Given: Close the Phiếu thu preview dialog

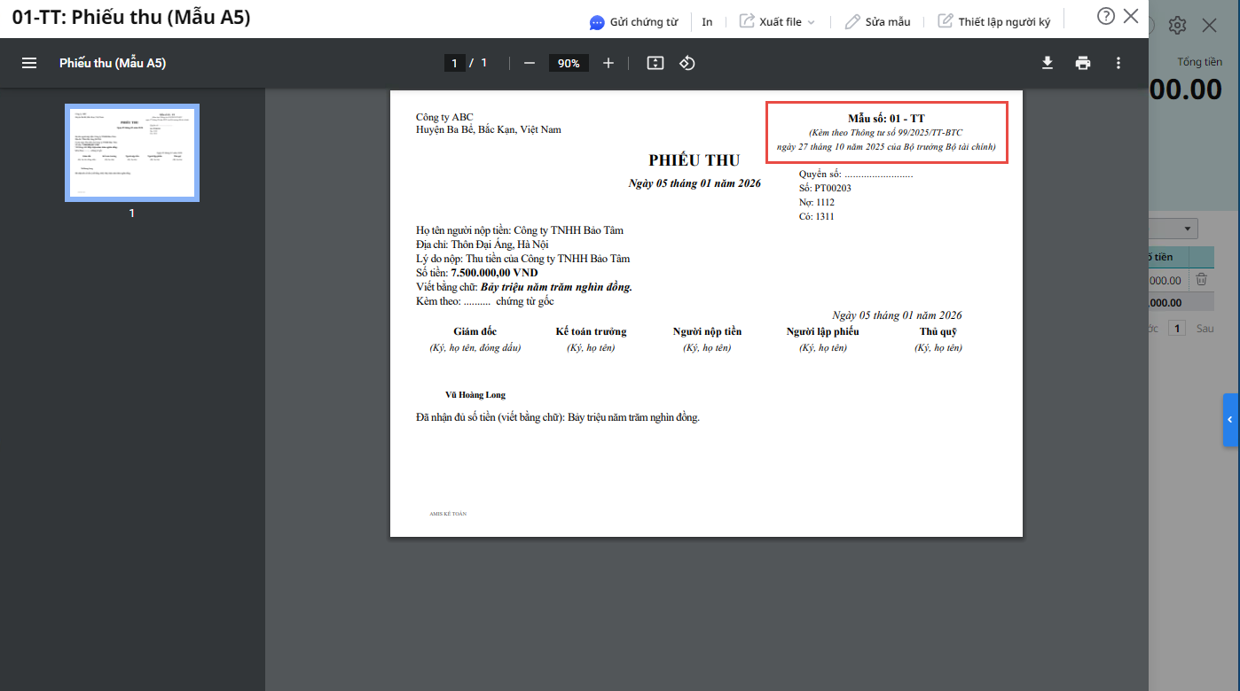Looking at the screenshot, I should point(1130,16).
